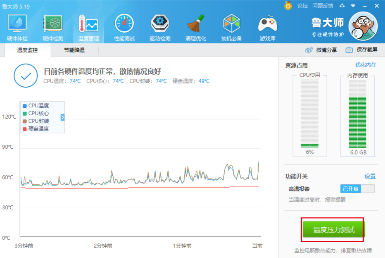Screen dimensions: 385x258
Task: Select the 性能测试 performance test gauge icon
Action: (x=124, y=24)
